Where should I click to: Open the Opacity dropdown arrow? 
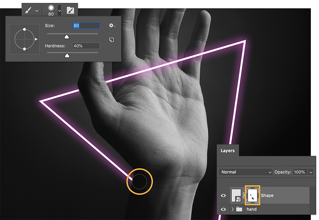click(310, 172)
